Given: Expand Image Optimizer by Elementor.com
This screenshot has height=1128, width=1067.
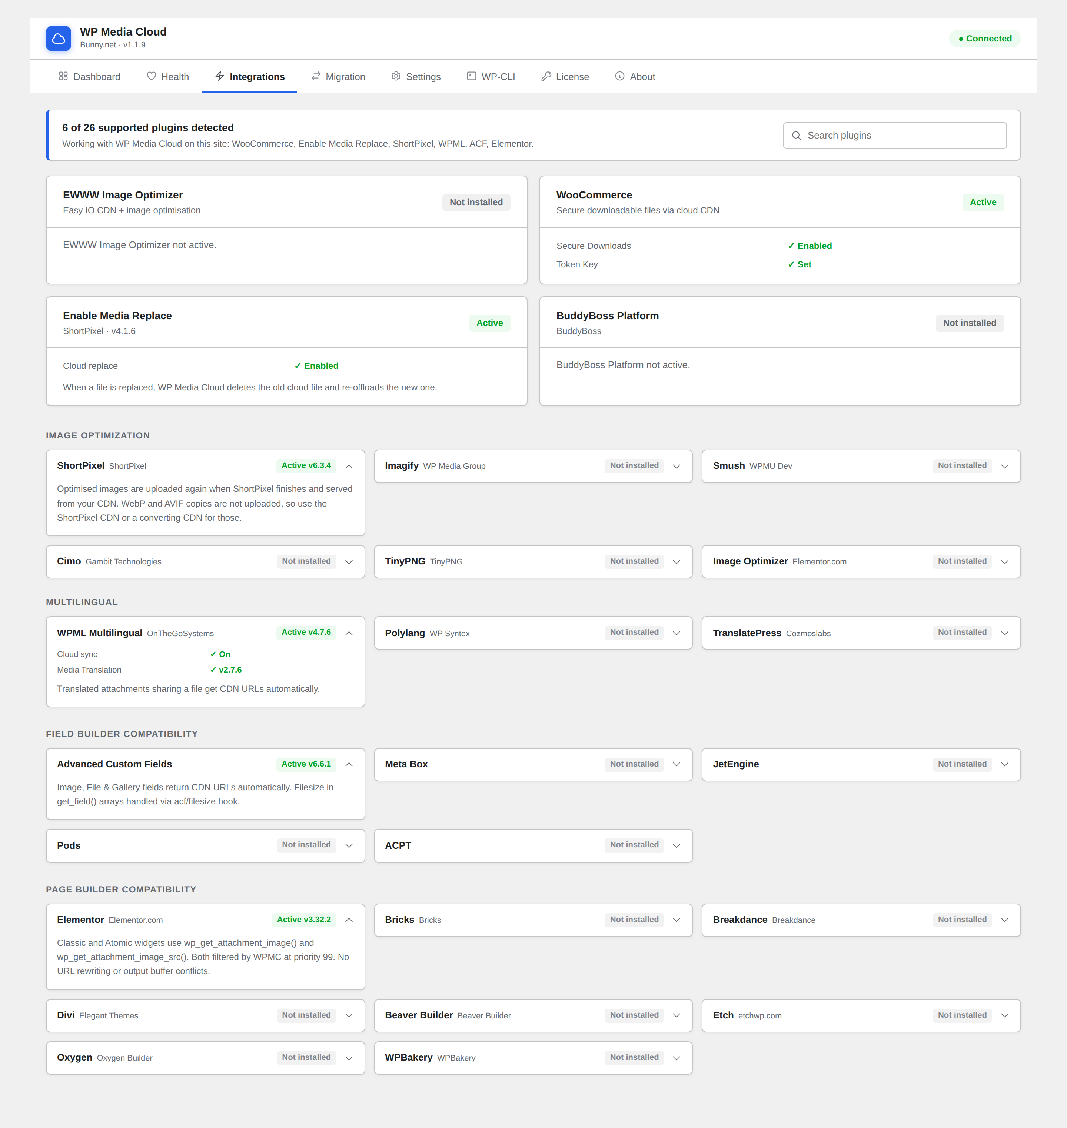Looking at the screenshot, I should coord(1004,562).
